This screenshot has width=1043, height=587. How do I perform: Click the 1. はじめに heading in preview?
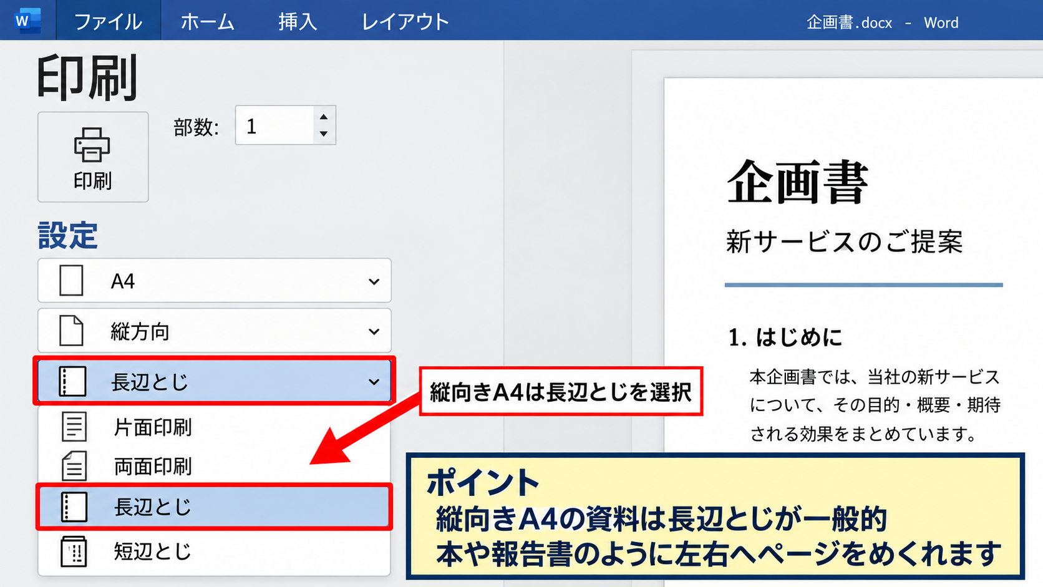[785, 337]
